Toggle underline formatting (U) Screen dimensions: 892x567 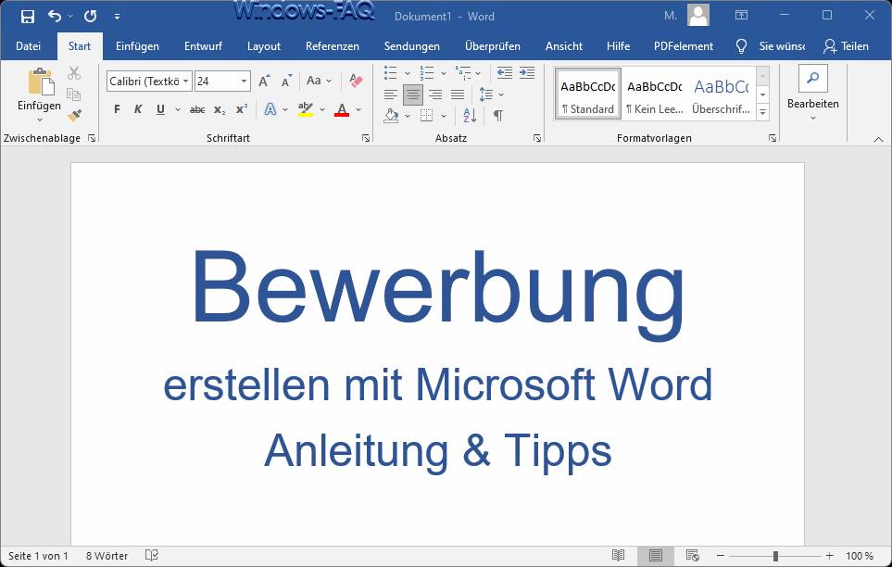[x=160, y=109]
